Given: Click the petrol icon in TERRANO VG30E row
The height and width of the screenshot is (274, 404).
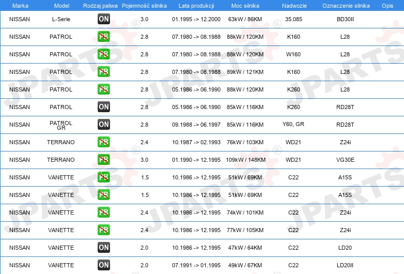Looking at the screenshot, I should point(104,160).
